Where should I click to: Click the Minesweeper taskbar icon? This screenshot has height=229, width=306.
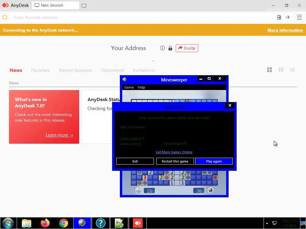tap(82, 223)
